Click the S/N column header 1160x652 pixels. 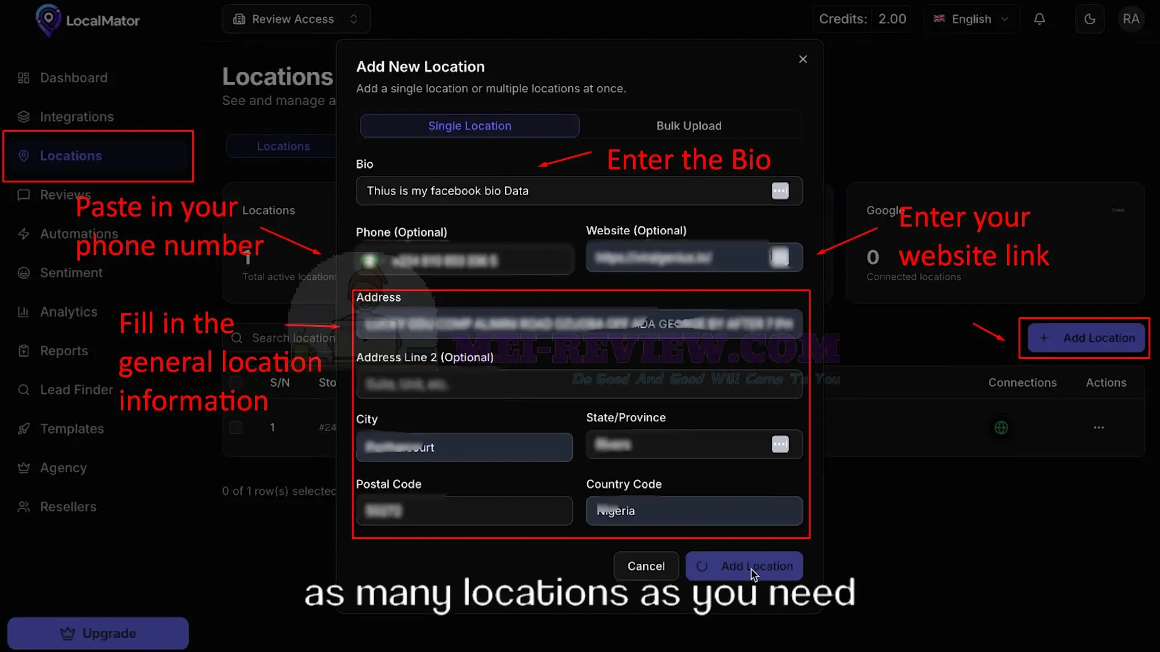(280, 382)
